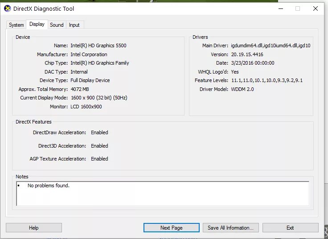Click the Next Page button

coord(171,228)
